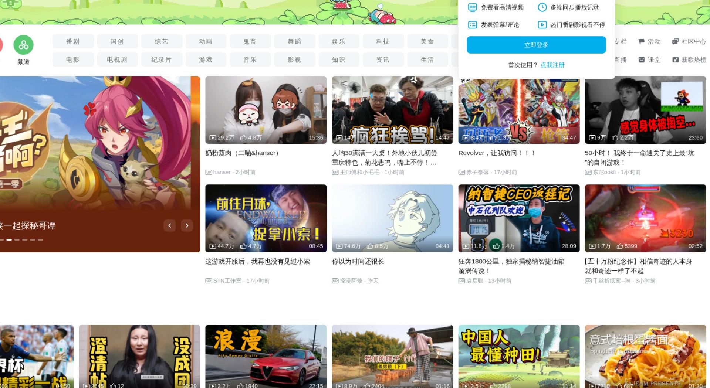Open the 意式培根蛋酱面 thumbnail
710x388 pixels.
645,357
